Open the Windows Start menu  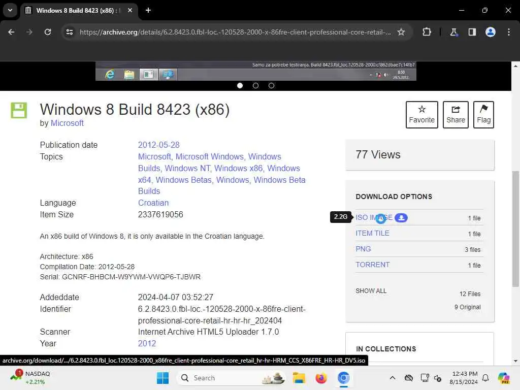point(162,378)
